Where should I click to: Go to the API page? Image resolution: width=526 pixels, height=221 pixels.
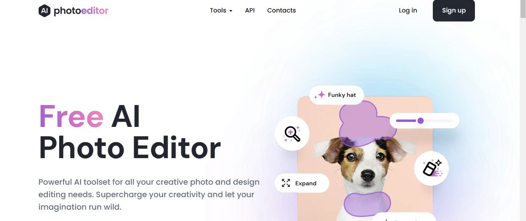(x=250, y=11)
